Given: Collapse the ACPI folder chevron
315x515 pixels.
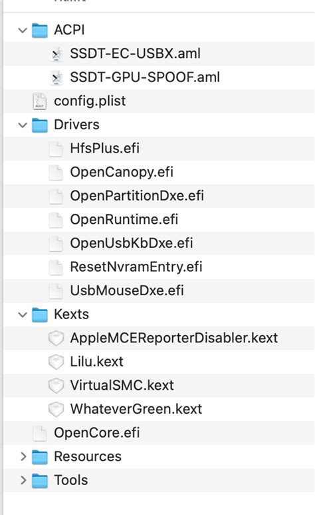Looking at the screenshot, I should tap(23, 31).
